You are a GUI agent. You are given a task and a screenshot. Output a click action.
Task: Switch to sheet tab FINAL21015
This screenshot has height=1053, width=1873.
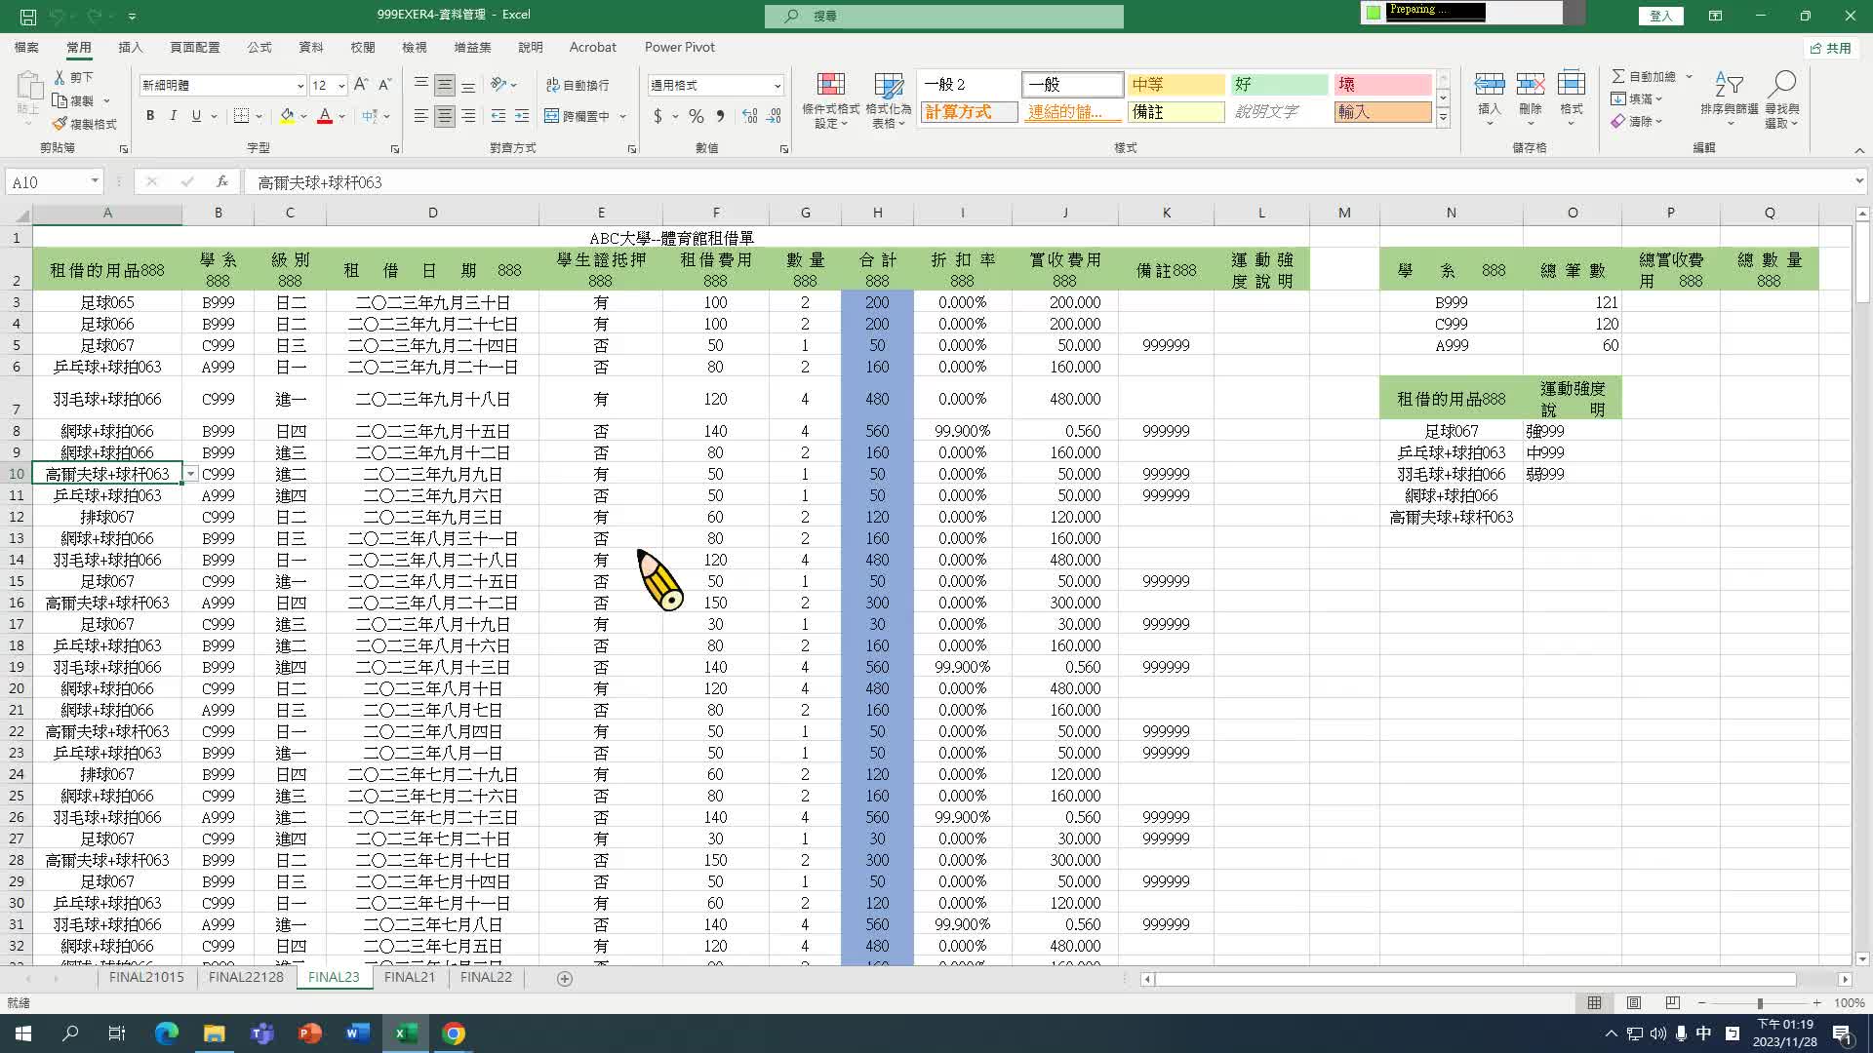(146, 977)
